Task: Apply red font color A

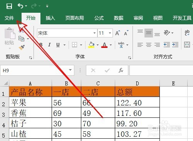Action: [x=104, y=45]
